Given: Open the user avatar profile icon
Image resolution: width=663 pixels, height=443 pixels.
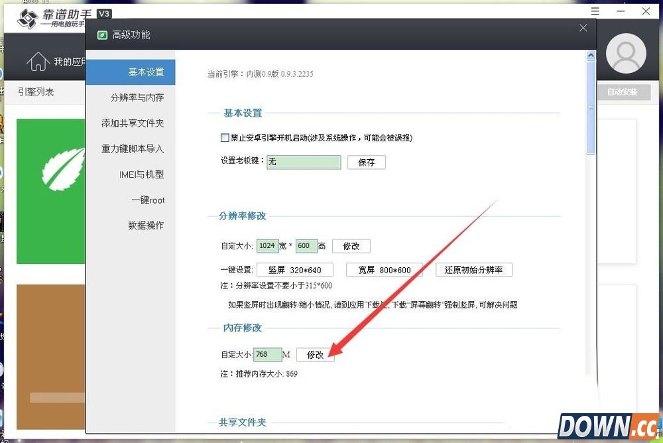Looking at the screenshot, I should pos(626,54).
